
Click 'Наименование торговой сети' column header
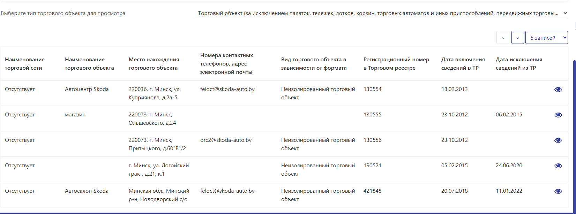(x=25, y=64)
